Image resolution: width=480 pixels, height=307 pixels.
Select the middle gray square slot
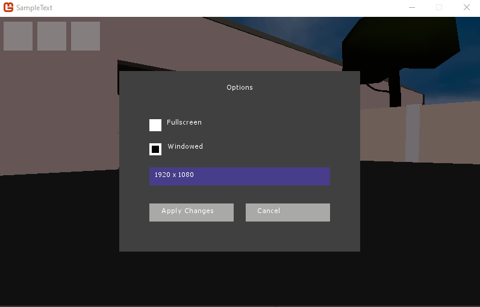click(52, 36)
